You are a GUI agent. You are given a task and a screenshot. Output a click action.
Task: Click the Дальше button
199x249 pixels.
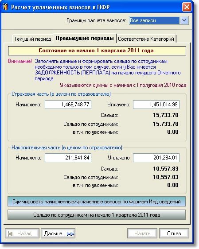(x=58, y=233)
